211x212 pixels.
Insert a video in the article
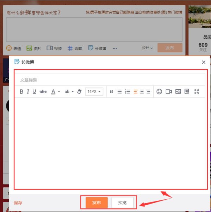[169, 91]
